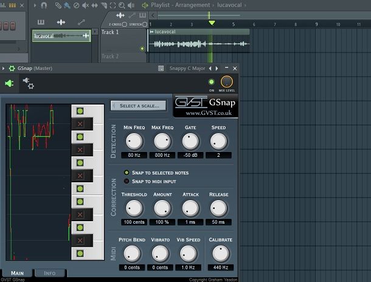This screenshot has width=371, height=282.
Task: Click the Speed knob in Detection
Action: coord(218,142)
